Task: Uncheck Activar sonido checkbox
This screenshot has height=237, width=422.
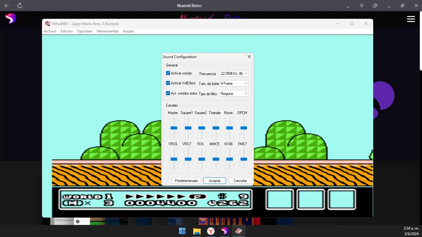Action: click(x=168, y=73)
